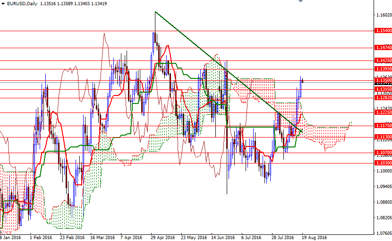Click the 1 Feb 2016 date label

pos(41,238)
